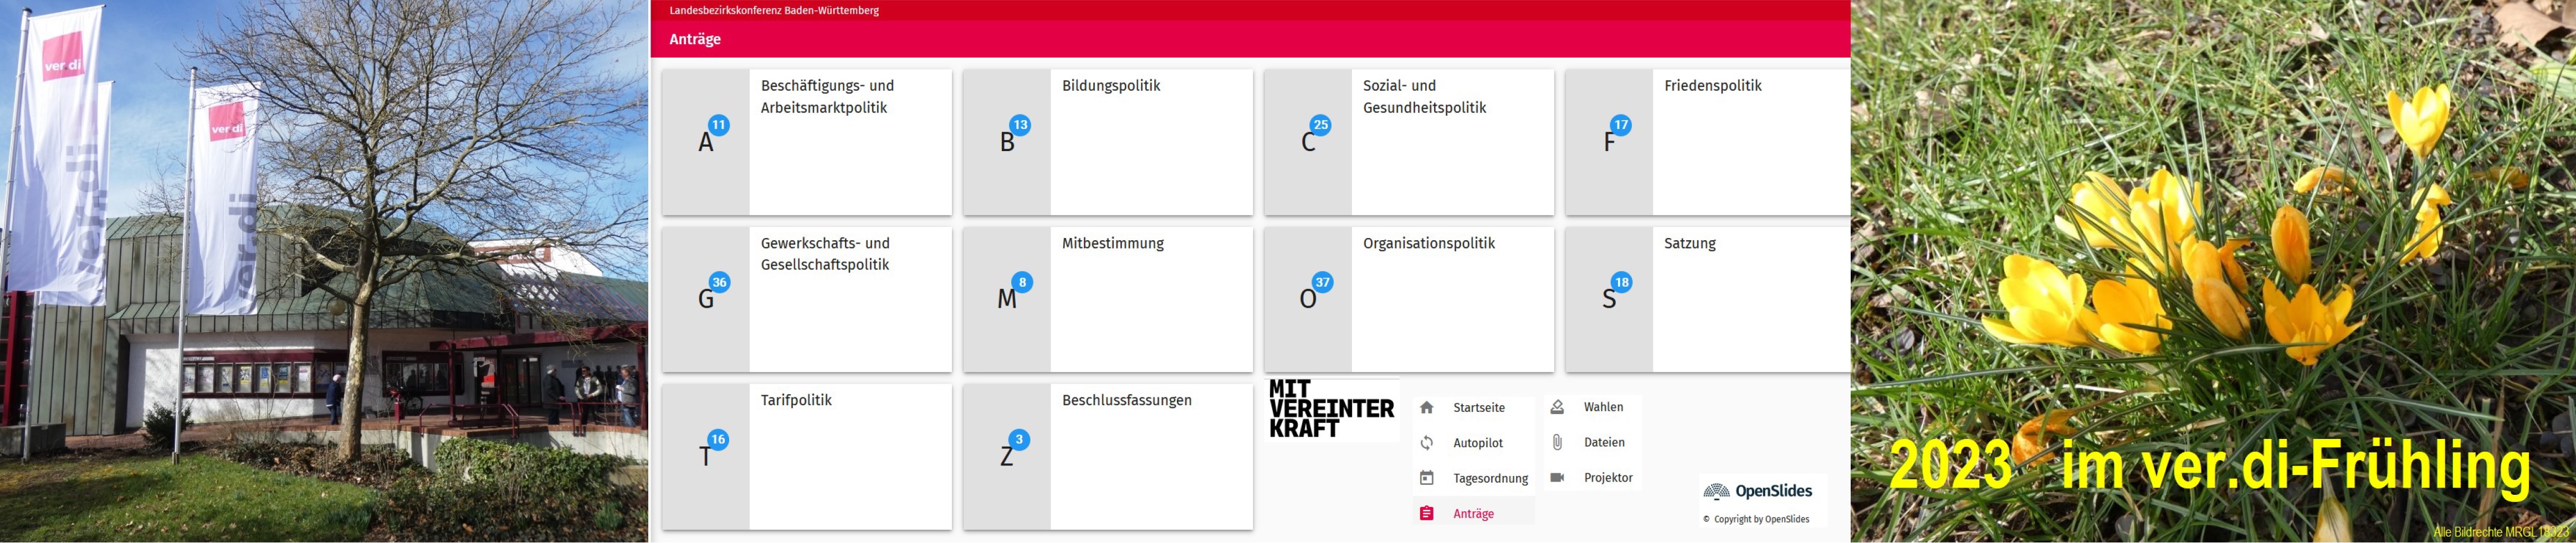Viewport: 2576px width, 543px height.
Task: Open the Mitbestimmung motions category
Action: [x=1107, y=299]
